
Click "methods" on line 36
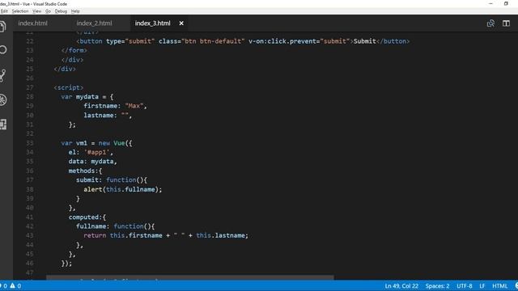coord(82,171)
